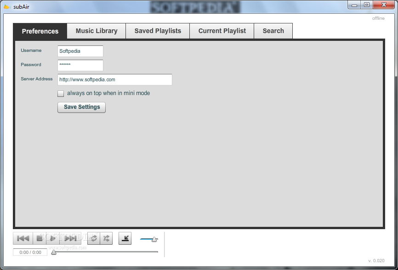Screen dimensions: 398x270
Task: Open the Preferences tab
Action: click(40, 31)
